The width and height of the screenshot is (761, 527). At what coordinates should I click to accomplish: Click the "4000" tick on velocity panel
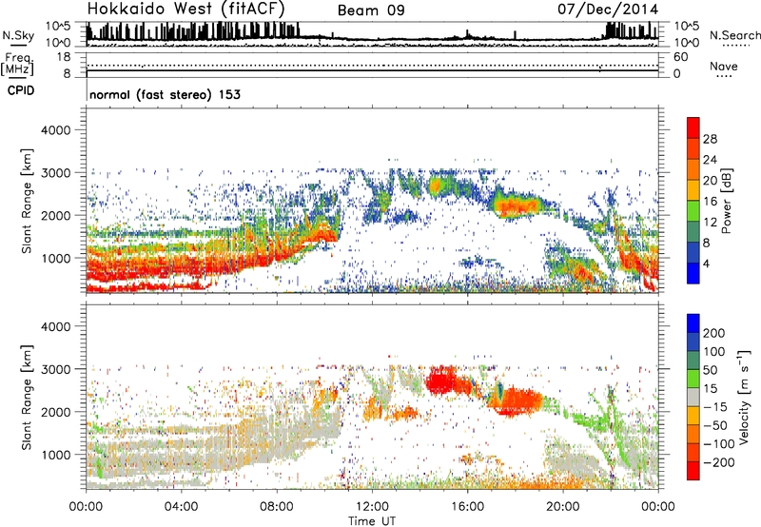55,326
